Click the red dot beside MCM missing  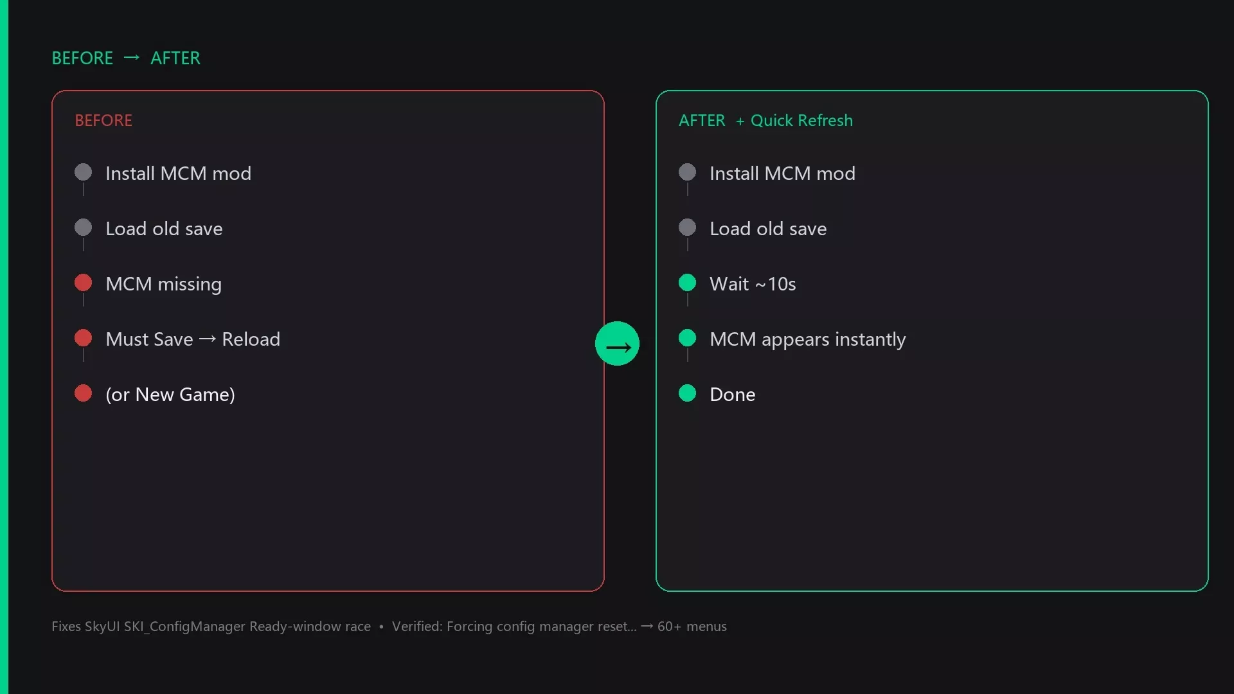(83, 283)
